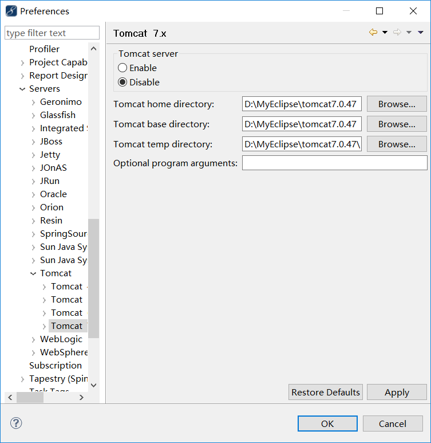Select JBoss in the servers tree
Screen dimensions: 431x443
[51, 142]
